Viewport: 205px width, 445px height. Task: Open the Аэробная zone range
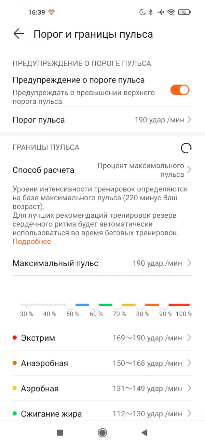[x=102, y=389]
